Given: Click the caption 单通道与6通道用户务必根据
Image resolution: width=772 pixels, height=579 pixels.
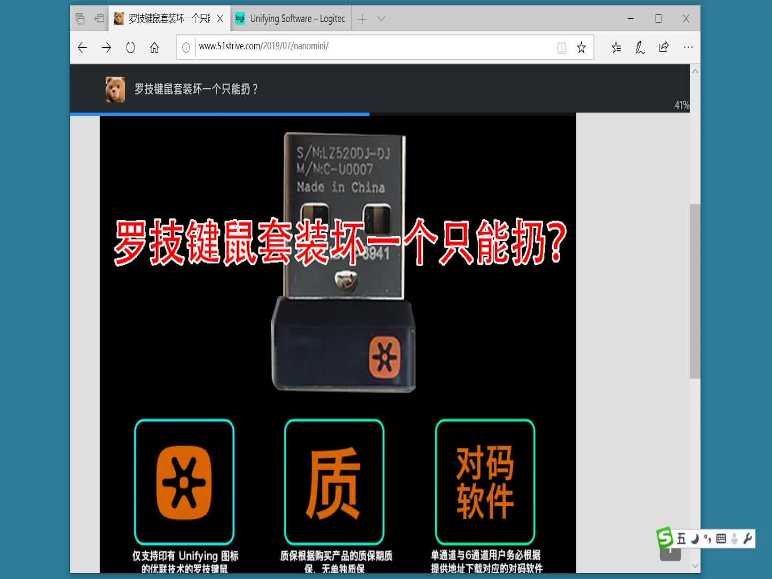Looking at the screenshot, I should click(486, 555).
